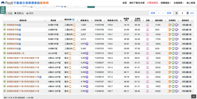Click the 交易標的 icons in 24/24 row
197x99 pixels.
click(174, 53)
